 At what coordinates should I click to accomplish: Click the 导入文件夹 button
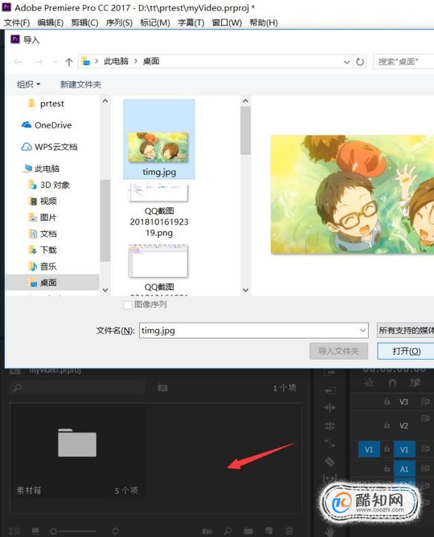pyautogui.click(x=339, y=351)
